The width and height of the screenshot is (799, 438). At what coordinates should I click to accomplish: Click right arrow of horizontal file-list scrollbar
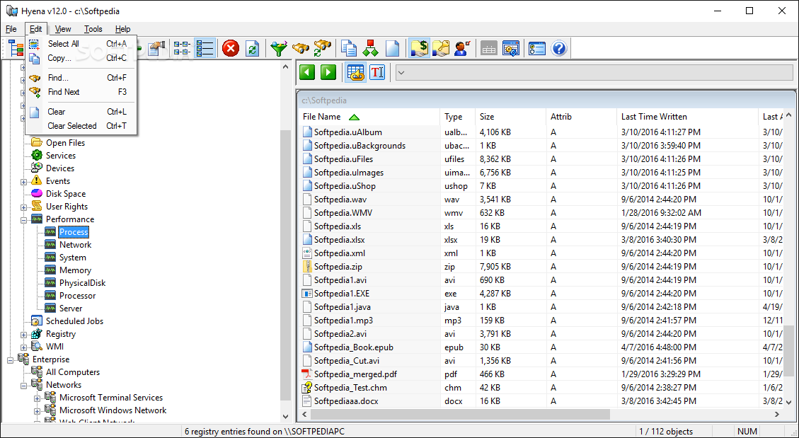[x=777, y=415]
